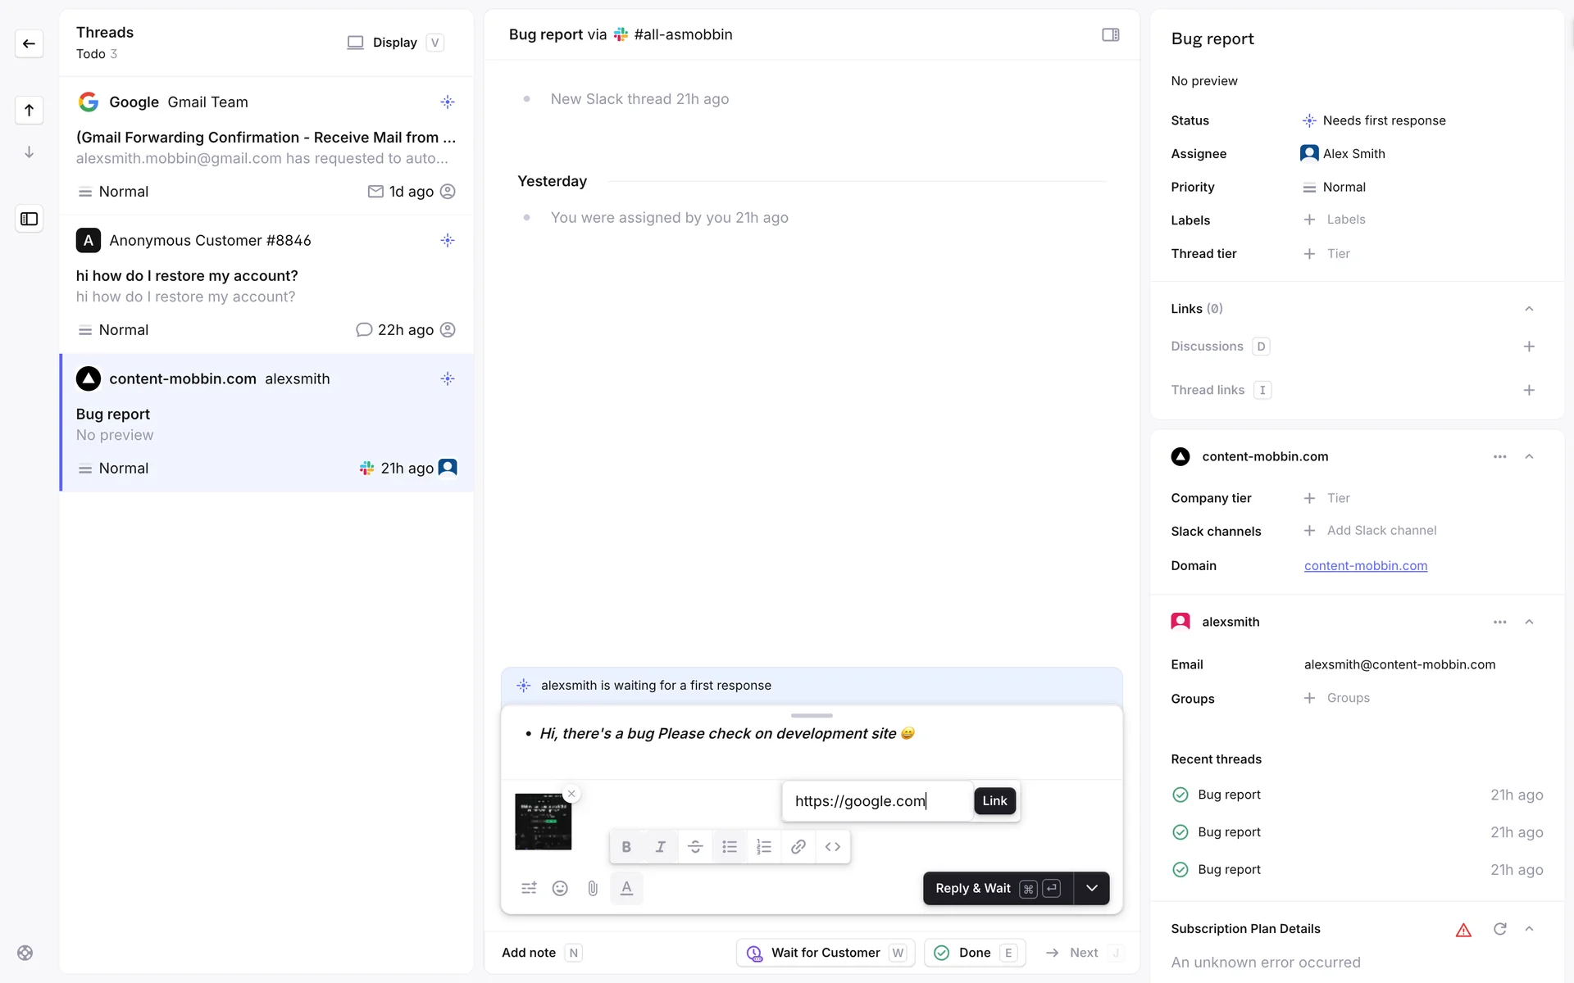The width and height of the screenshot is (1574, 983).
Task: Open the Reply & Wait dropdown arrow
Action: [1091, 888]
